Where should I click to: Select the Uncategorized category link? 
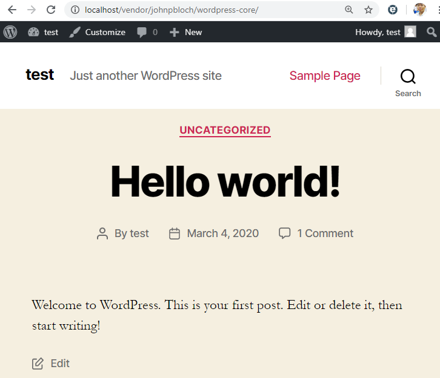click(225, 130)
